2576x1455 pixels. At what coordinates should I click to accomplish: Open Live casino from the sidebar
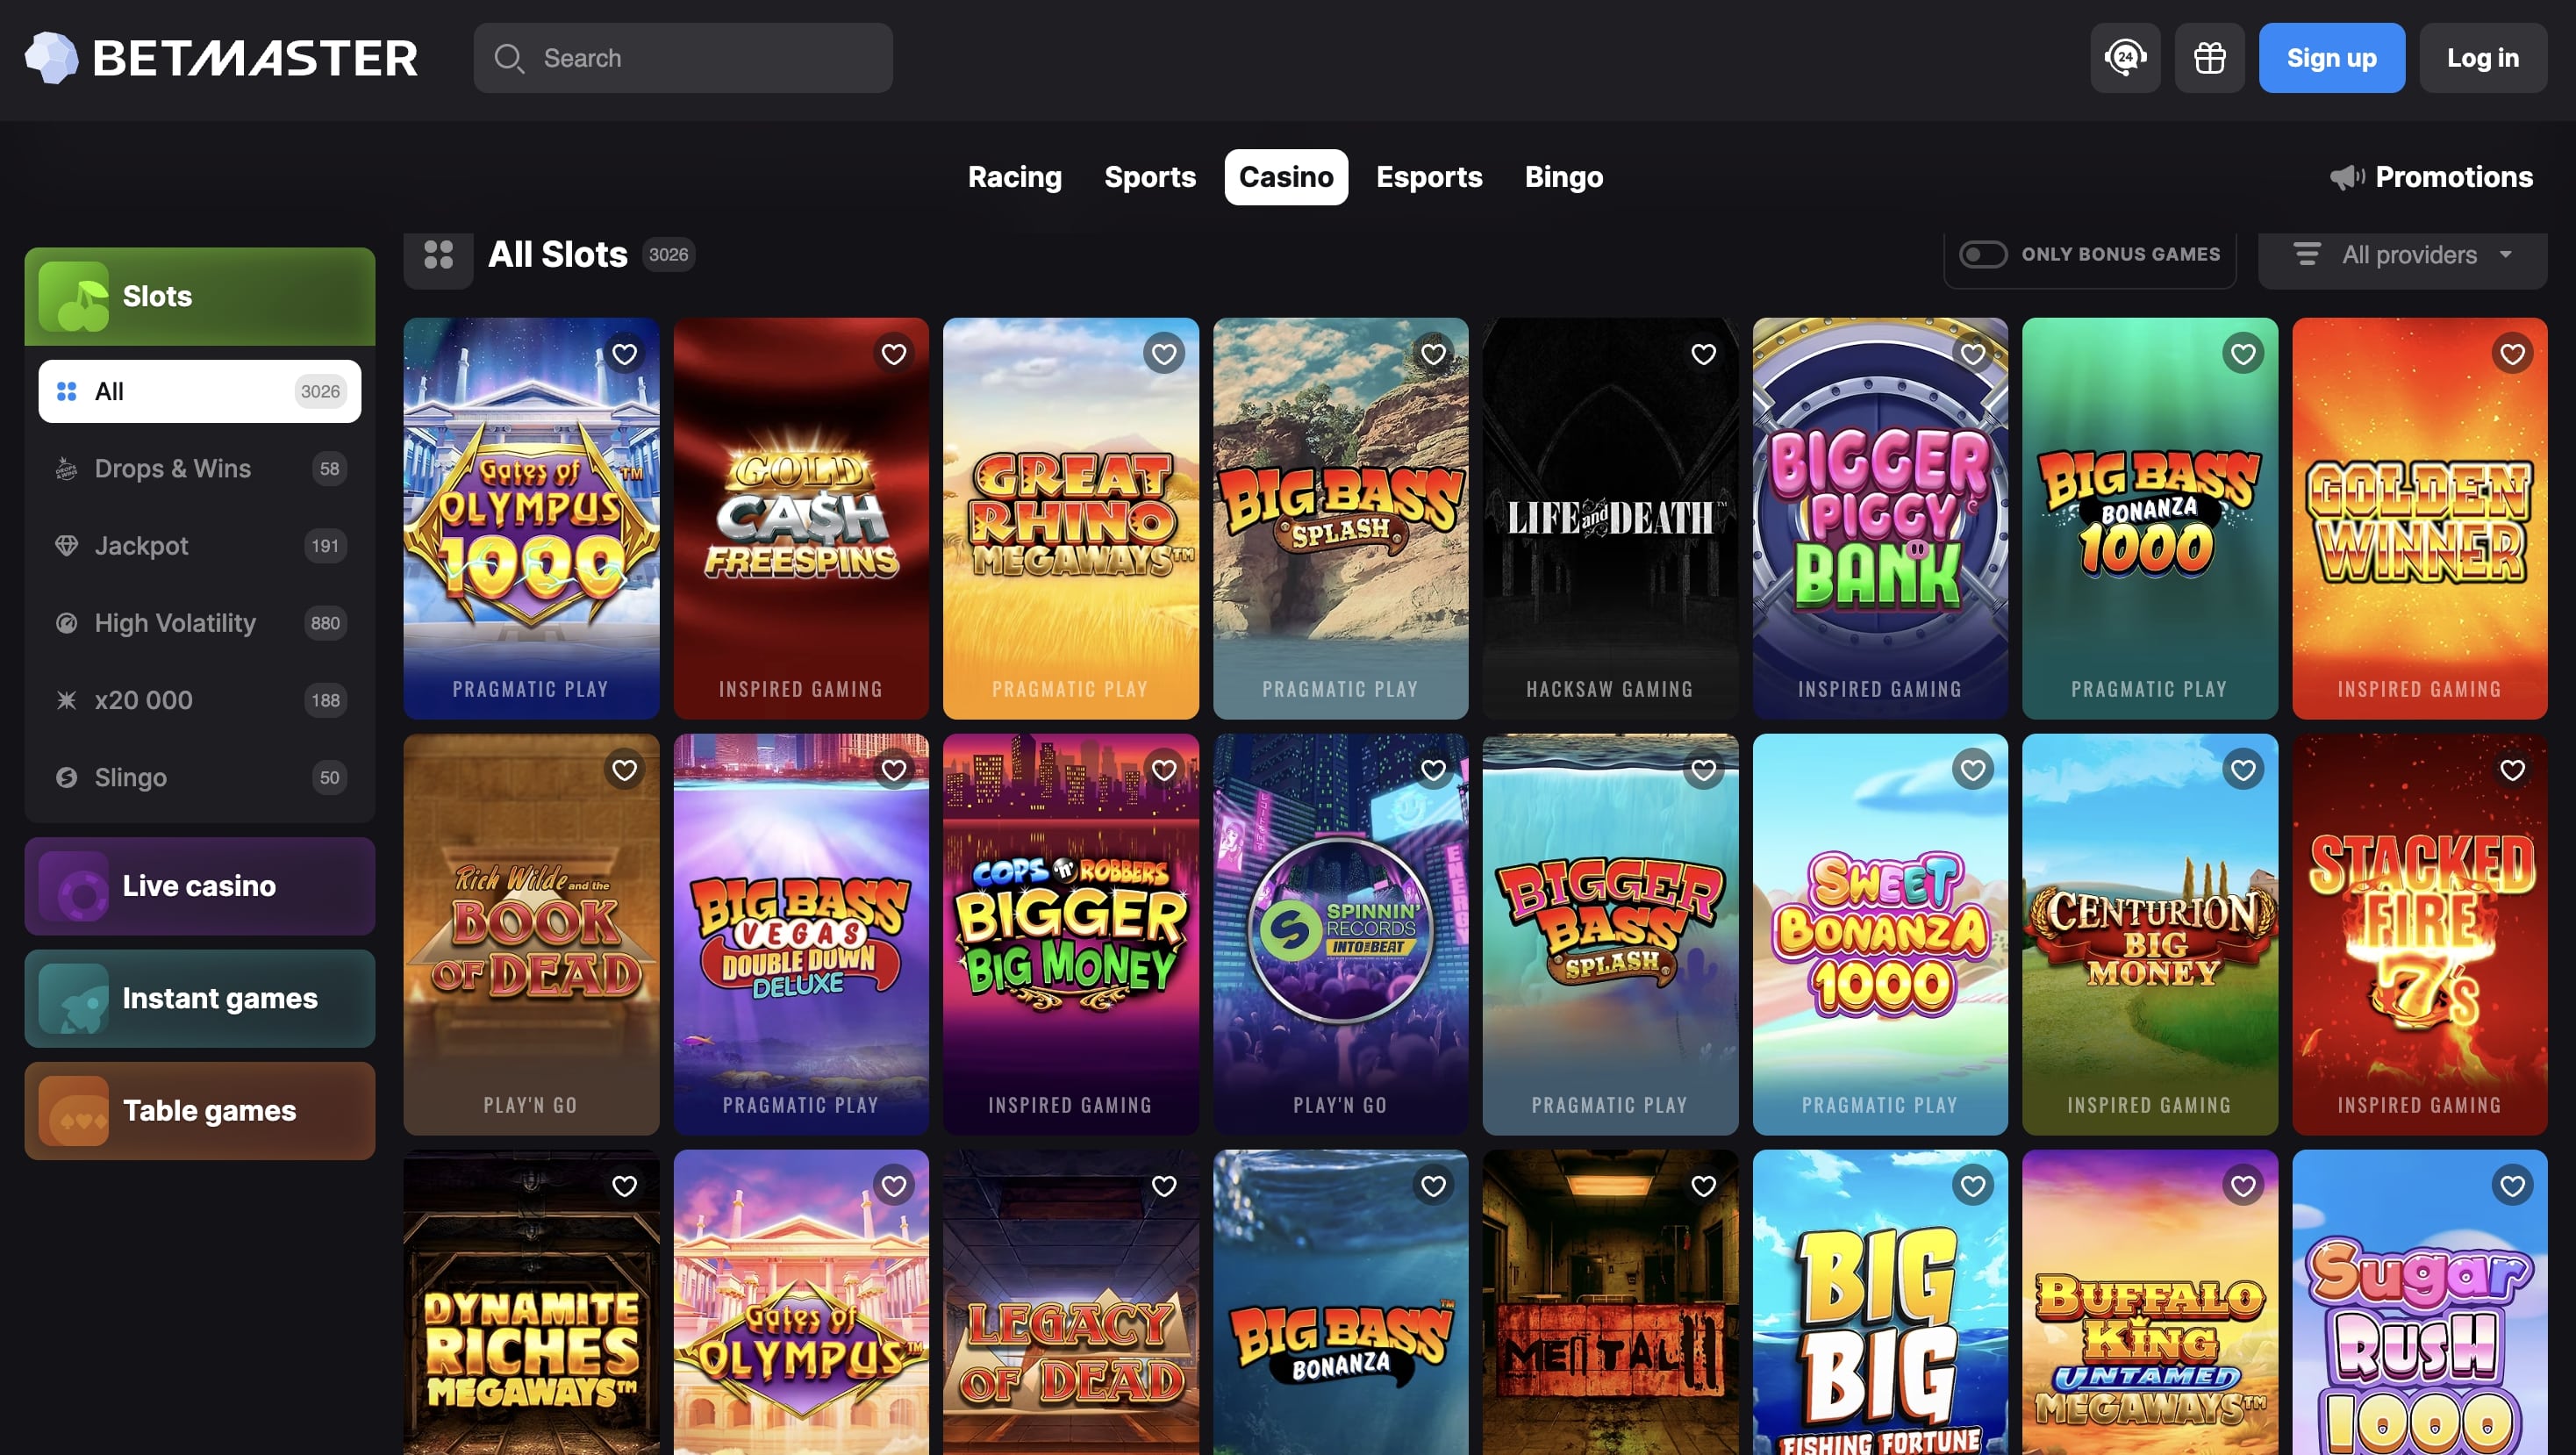pos(199,886)
